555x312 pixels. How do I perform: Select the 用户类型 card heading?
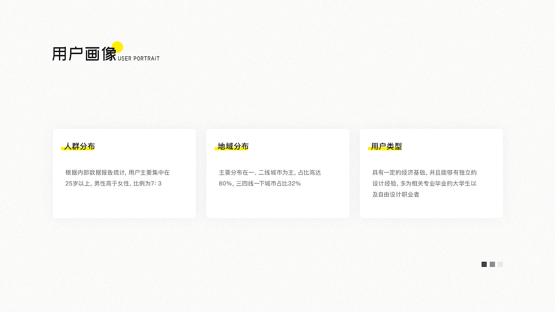pos(385,146)
